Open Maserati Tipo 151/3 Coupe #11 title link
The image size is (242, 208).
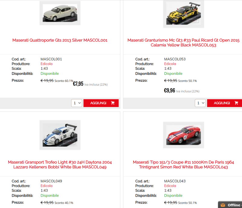183,164
